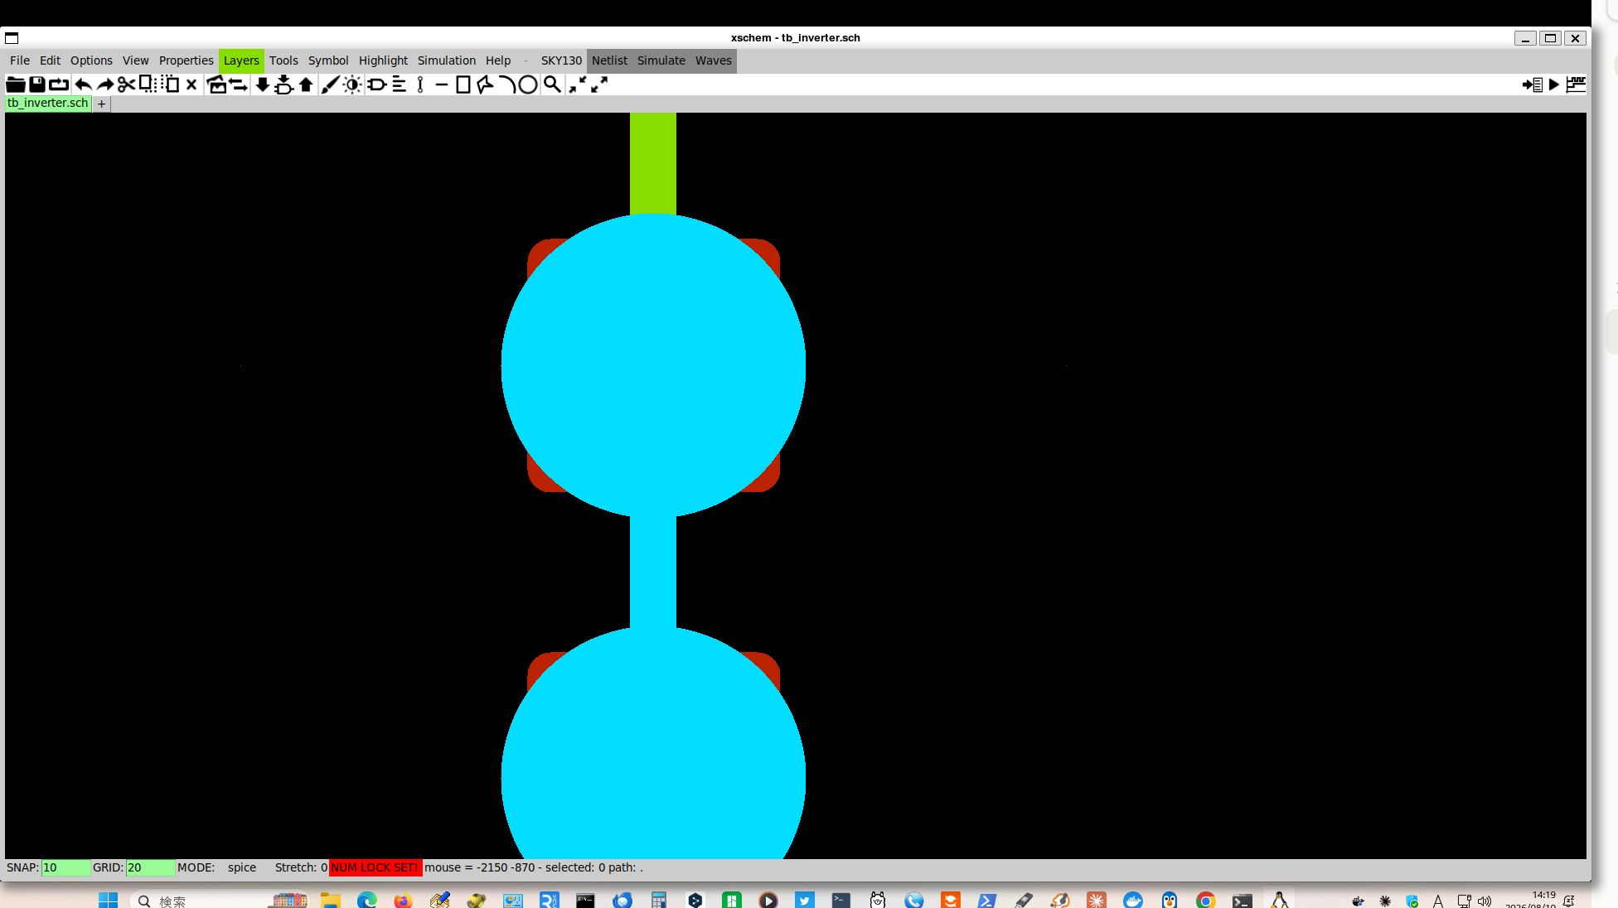The image size is (1618, 908).
Task: Click the Stretch: 0 status label
Action: pos(301,867)
